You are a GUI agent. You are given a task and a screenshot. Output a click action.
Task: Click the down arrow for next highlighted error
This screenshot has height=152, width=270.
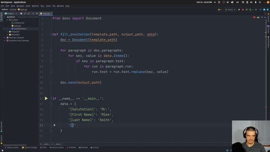coord(265,17)
